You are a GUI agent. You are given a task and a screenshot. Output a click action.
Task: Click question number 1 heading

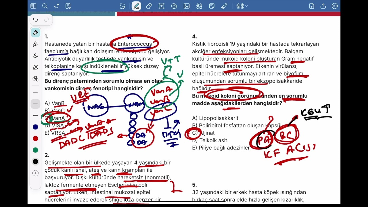click(46, 37)
